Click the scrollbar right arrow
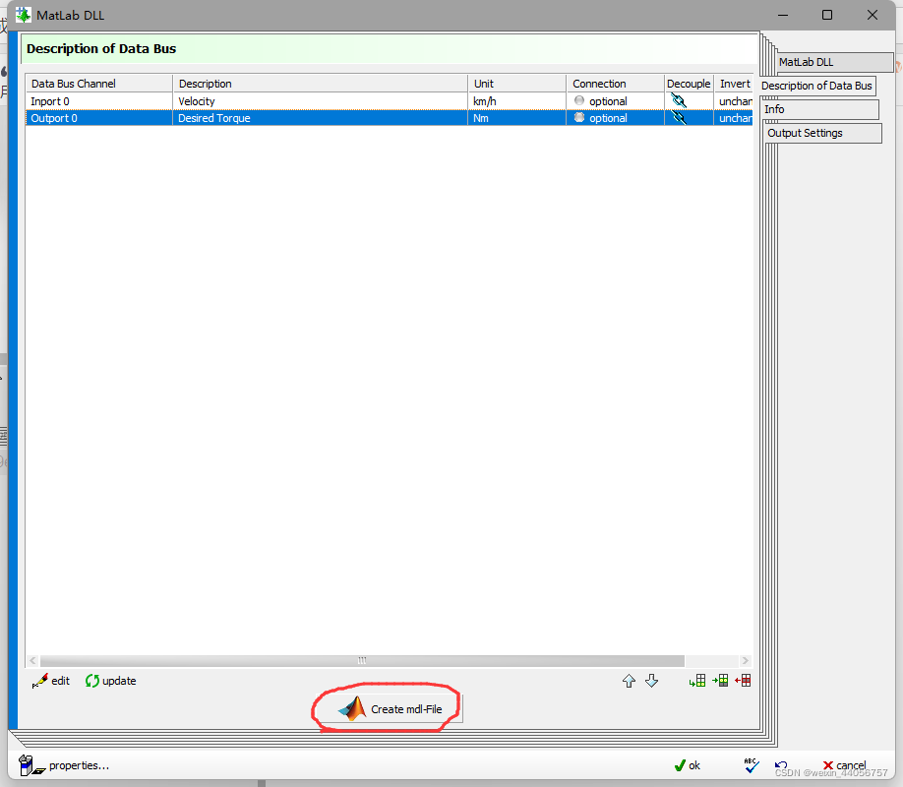 746,660
